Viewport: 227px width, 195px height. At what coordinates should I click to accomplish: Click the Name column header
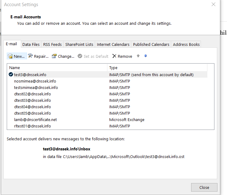click(x=57, y=68)
